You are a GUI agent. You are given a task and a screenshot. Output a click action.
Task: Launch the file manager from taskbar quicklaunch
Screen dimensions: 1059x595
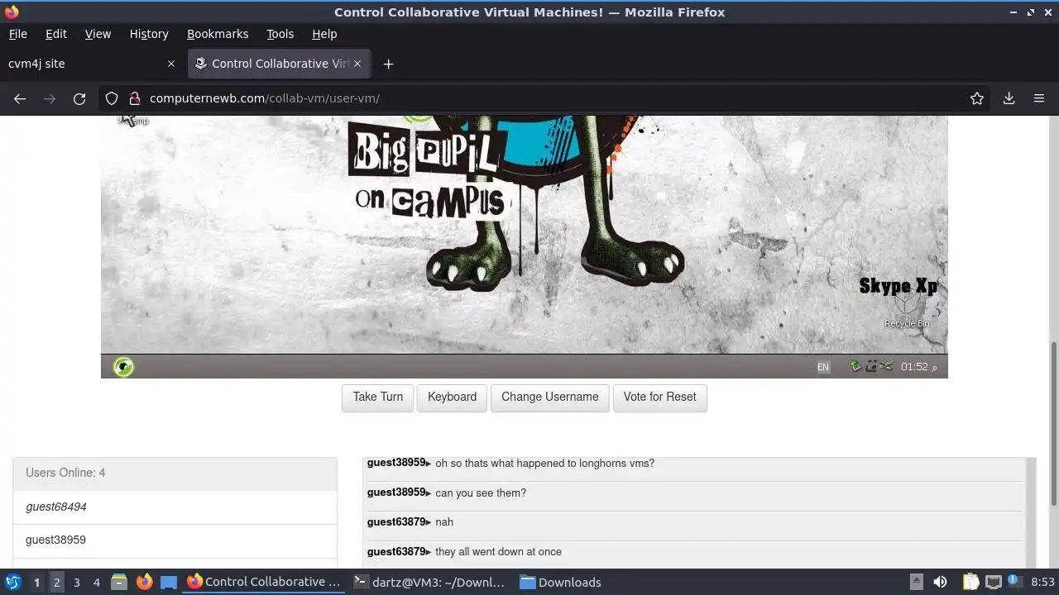pyautogui.click(x=119, y=582)
